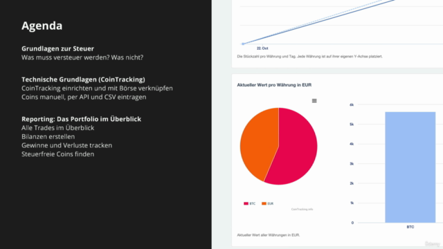Viewport: 443px width, 249px height.
Task: Click the Bilanzen erstellen agenda item
Action: click(x=48, y=137)
